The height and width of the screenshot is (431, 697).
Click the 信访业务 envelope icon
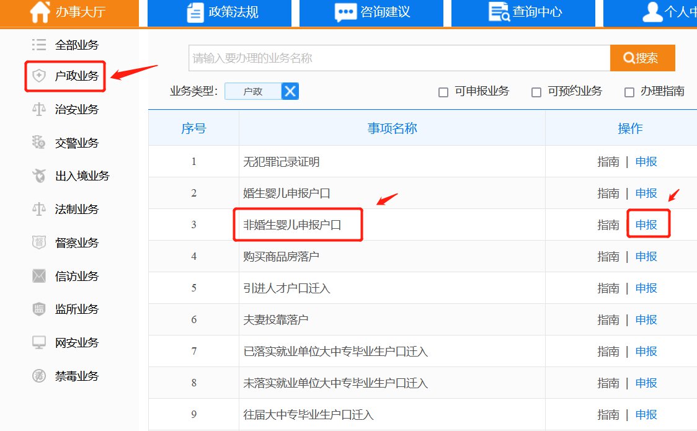39,276
